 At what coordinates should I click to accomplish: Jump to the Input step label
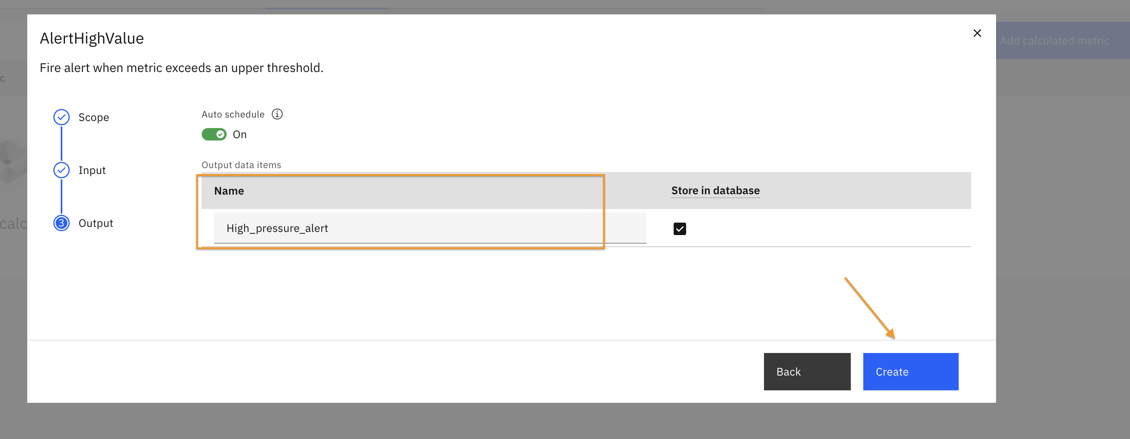(92, 170)
